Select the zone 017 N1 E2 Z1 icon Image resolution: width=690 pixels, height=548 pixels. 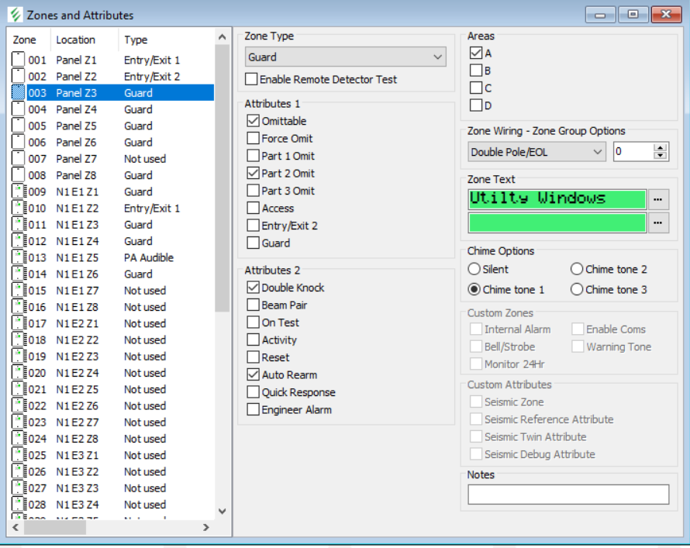(x=19, y=323)
